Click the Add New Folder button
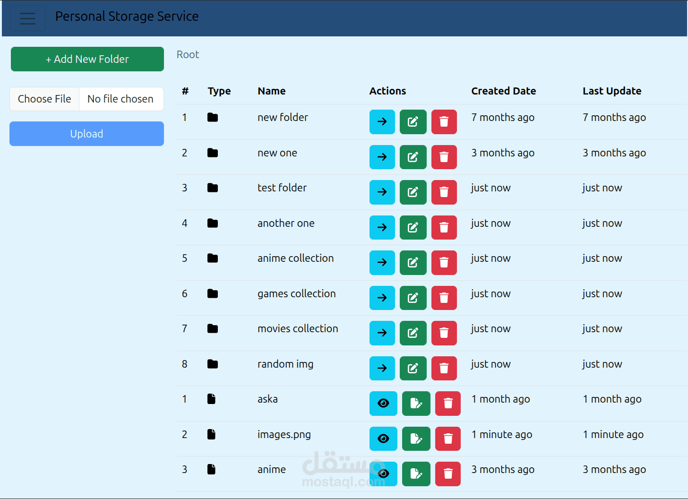Image resolution: width=688 pixels, height=499 pixels. (x=87, y=59)
